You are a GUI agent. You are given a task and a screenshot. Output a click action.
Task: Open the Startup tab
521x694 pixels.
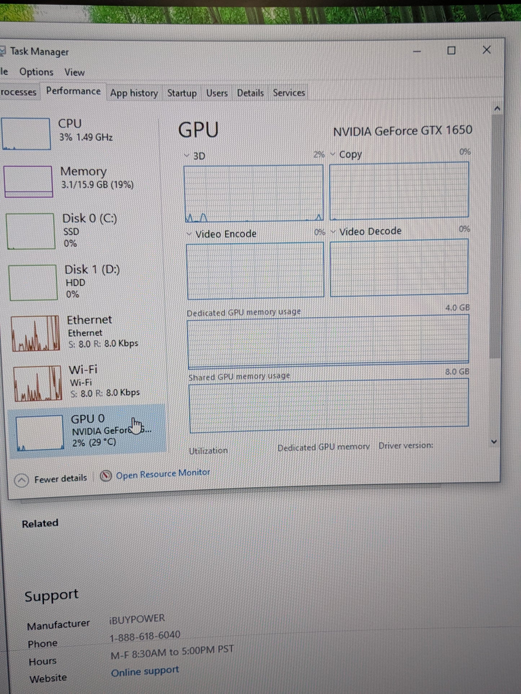[182, 93]
